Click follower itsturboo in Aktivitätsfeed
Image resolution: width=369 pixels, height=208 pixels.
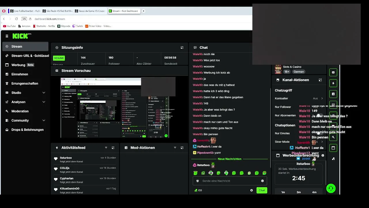(66, 158)
